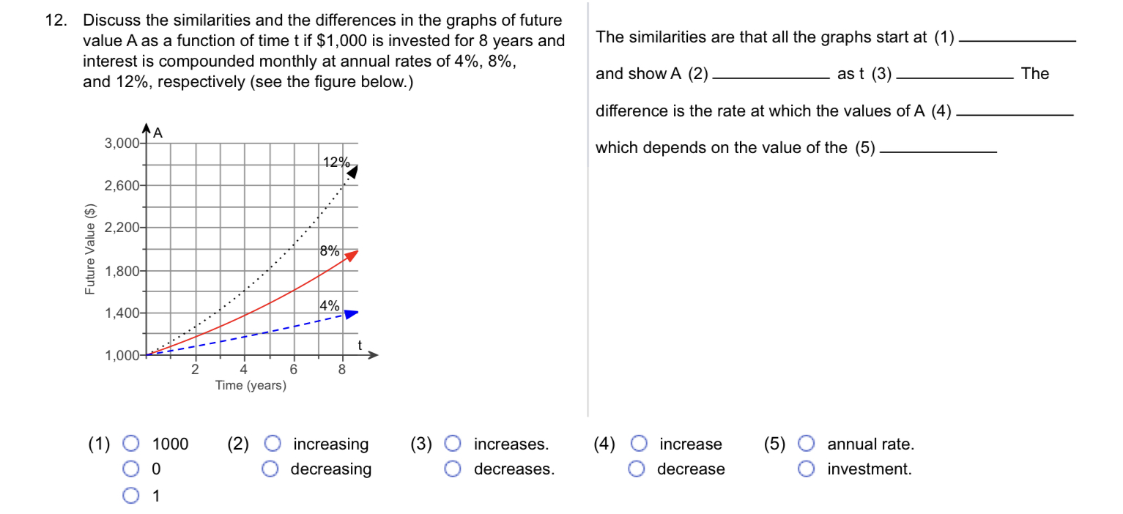This screenshot has width=1123, height=514.
Task: Select 'decreases.' for blank 3
Action: point(453,469)
